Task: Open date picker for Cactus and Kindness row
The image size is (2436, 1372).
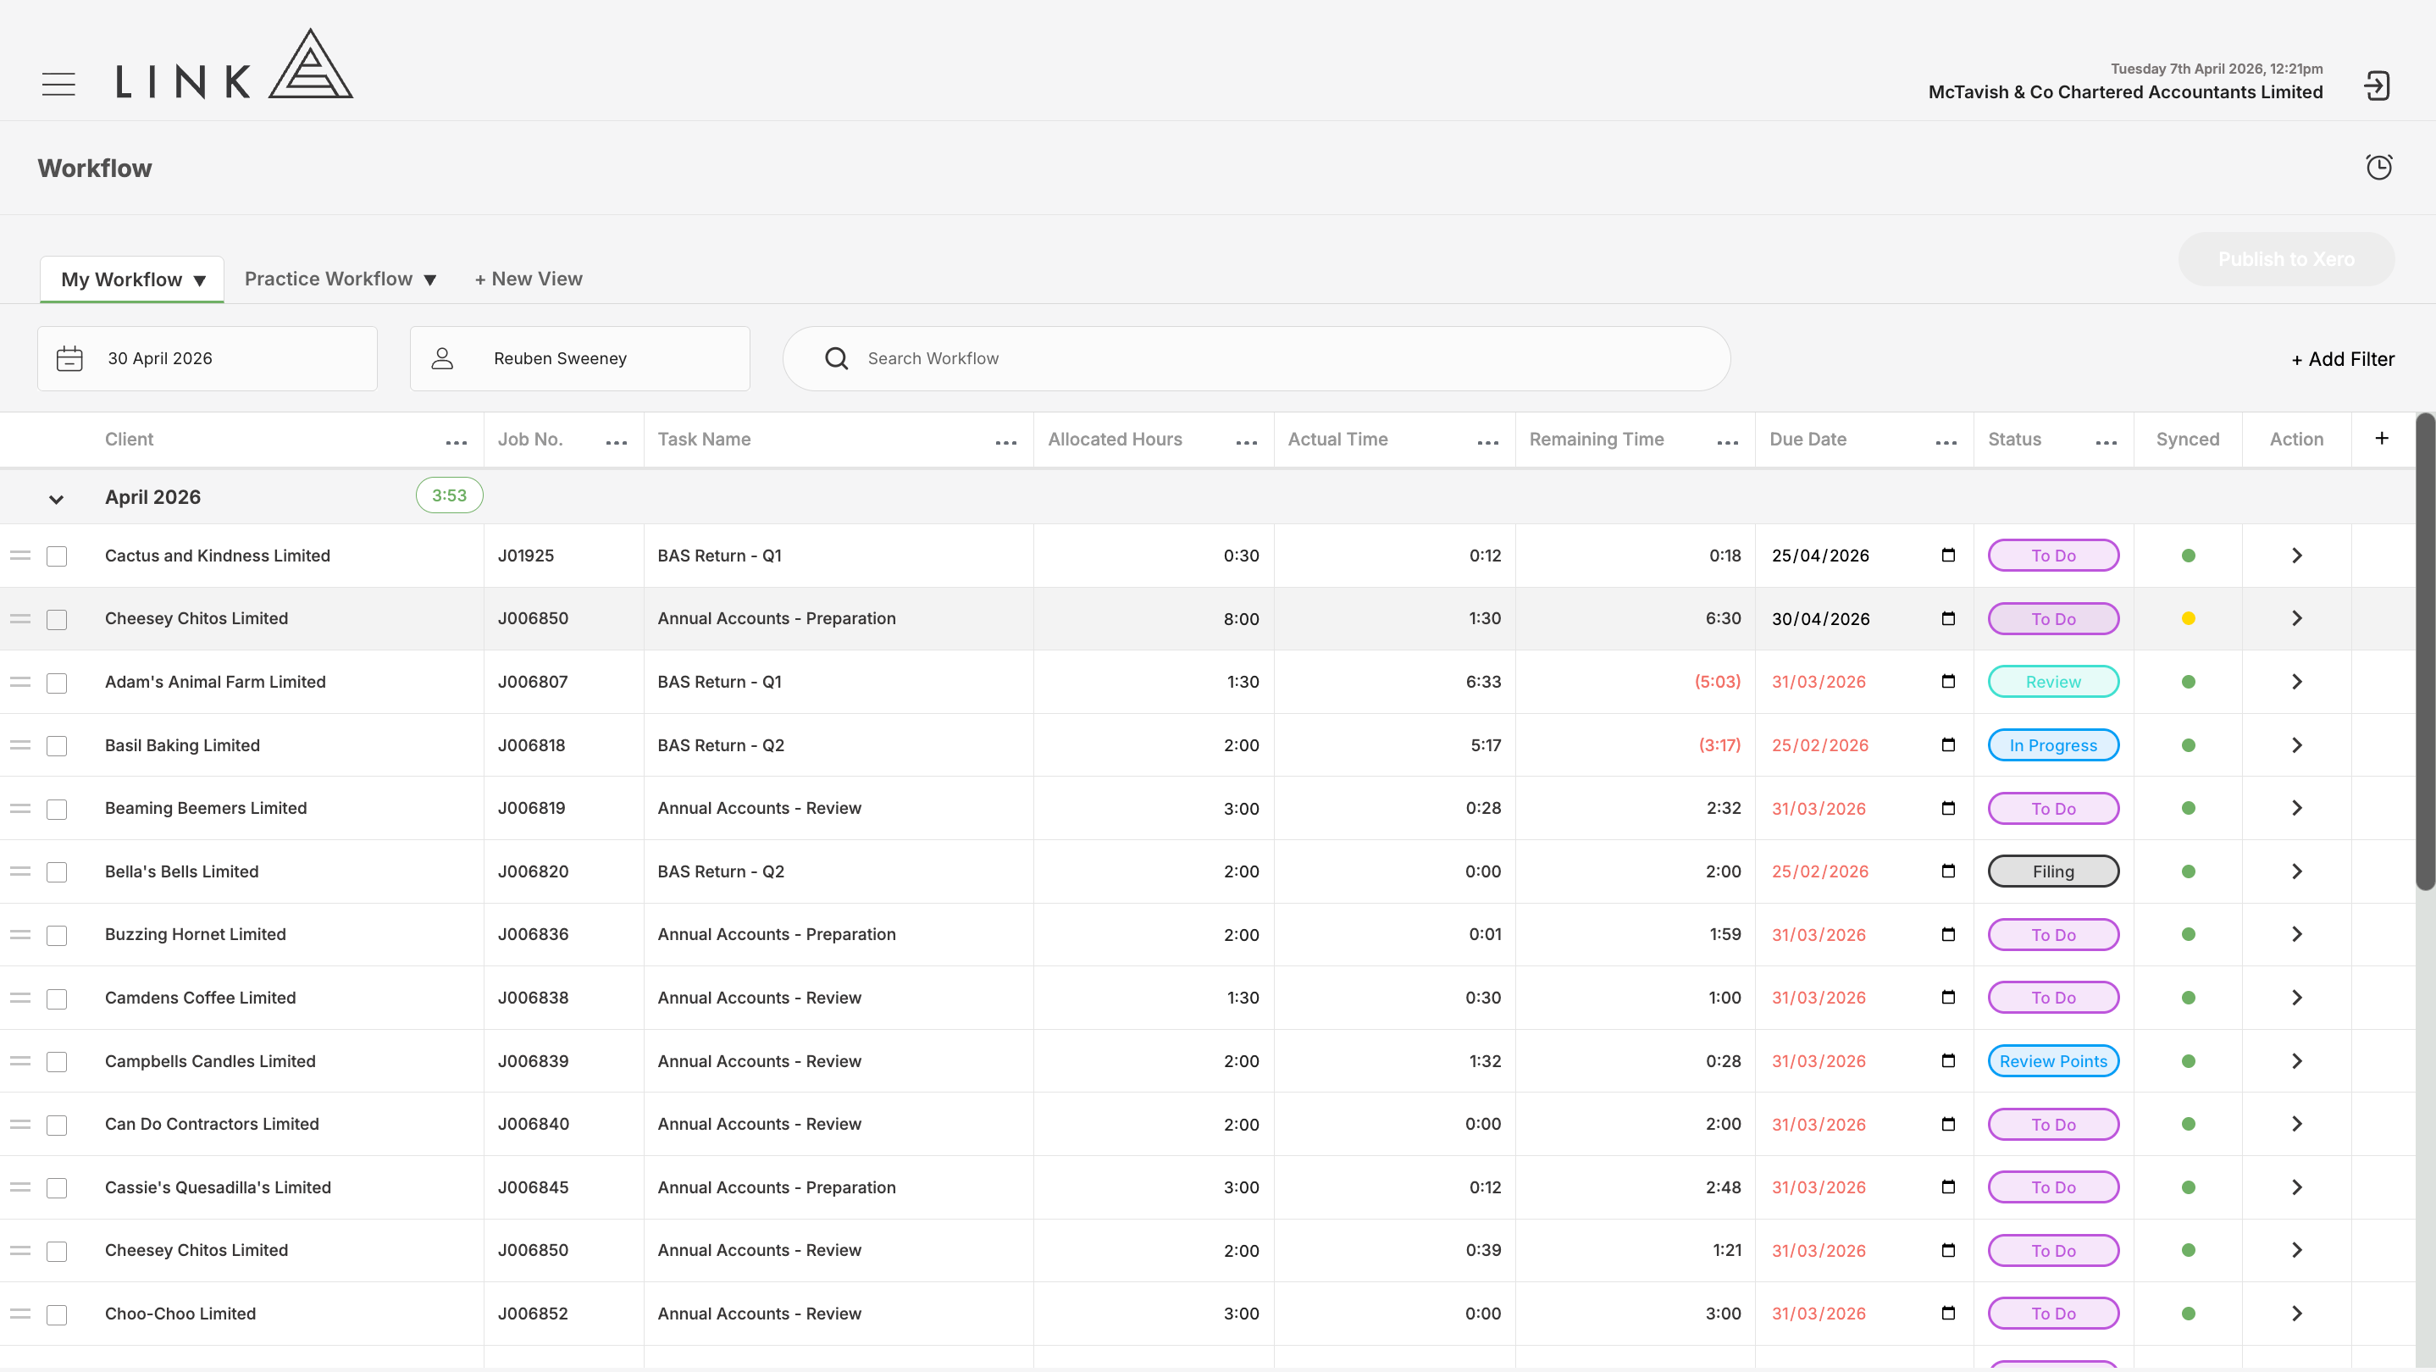Action: pos(1948,555)
